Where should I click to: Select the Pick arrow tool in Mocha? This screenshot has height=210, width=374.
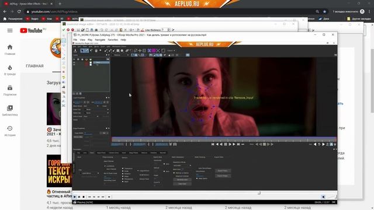[82, 51]
